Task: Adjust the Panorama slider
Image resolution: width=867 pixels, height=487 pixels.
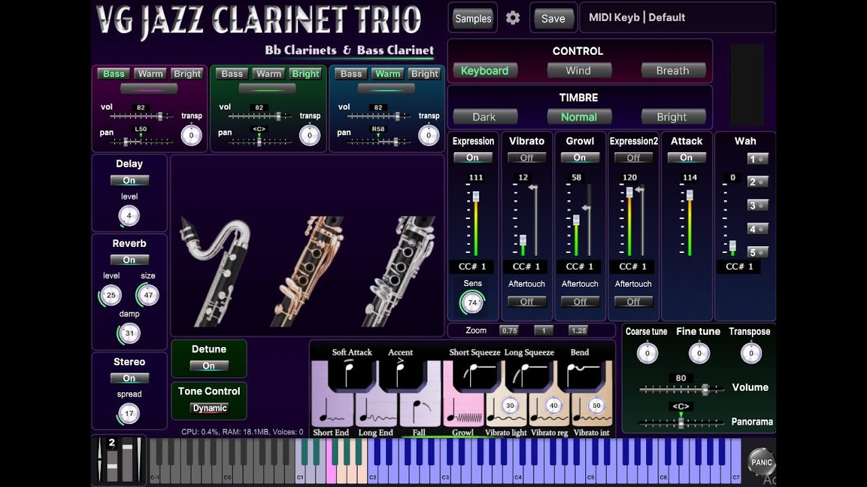Action: click(x=681, y=423)
